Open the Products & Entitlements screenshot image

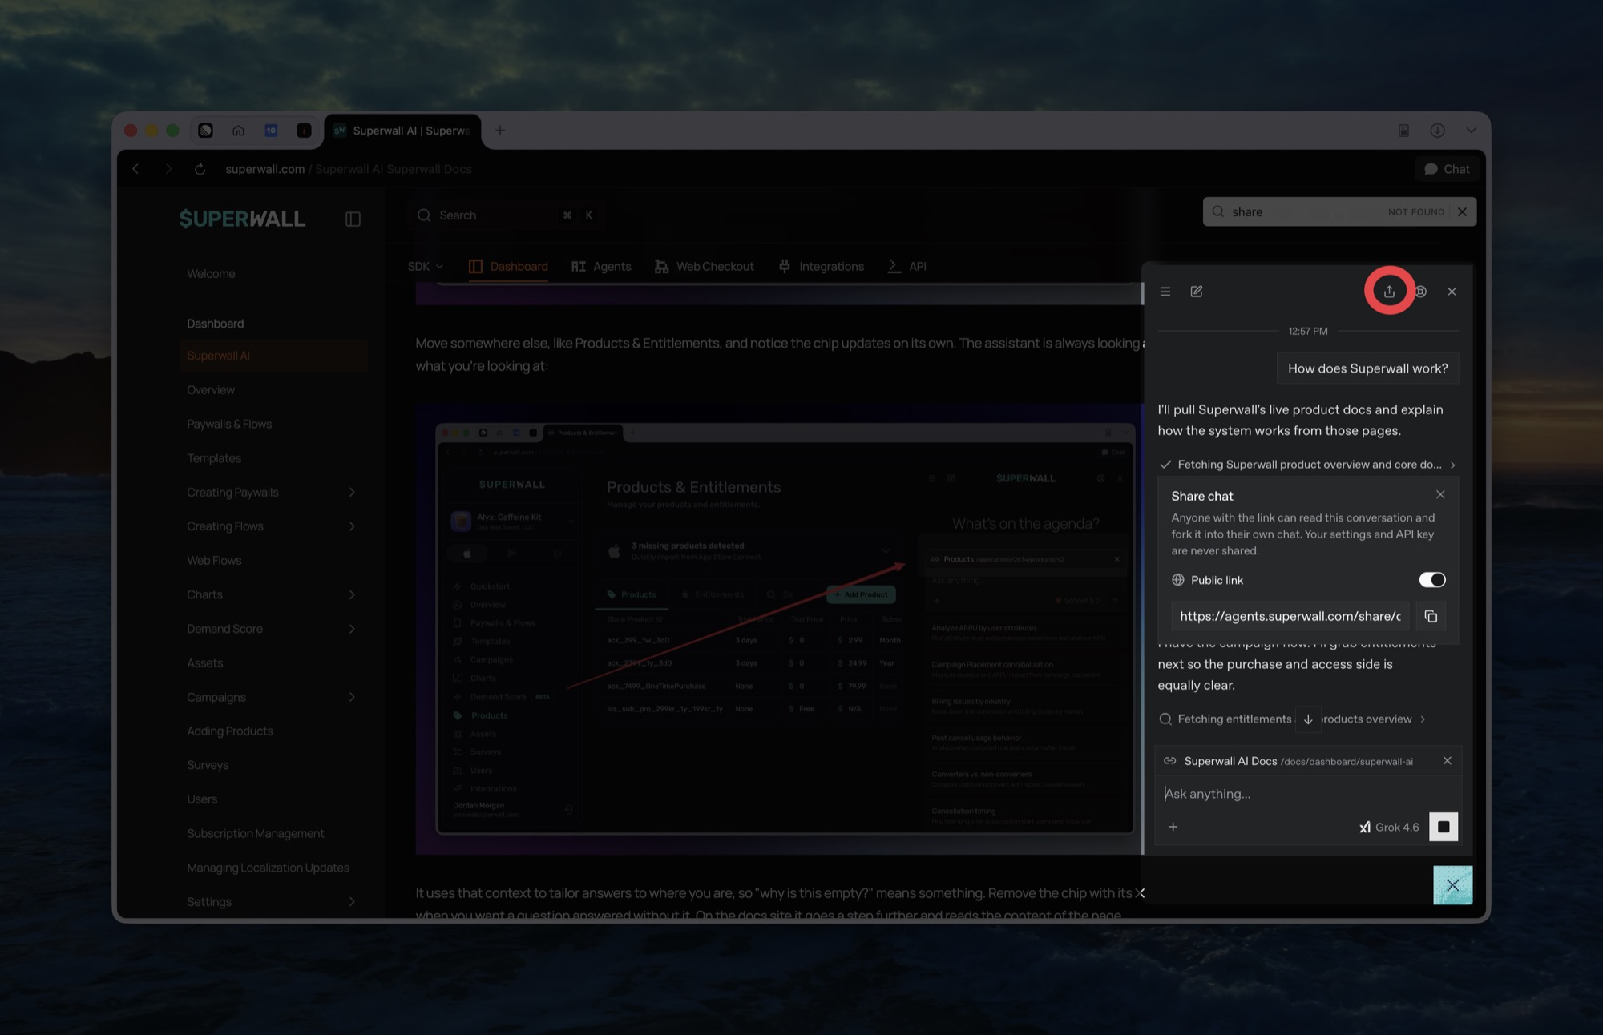(779, 630)
